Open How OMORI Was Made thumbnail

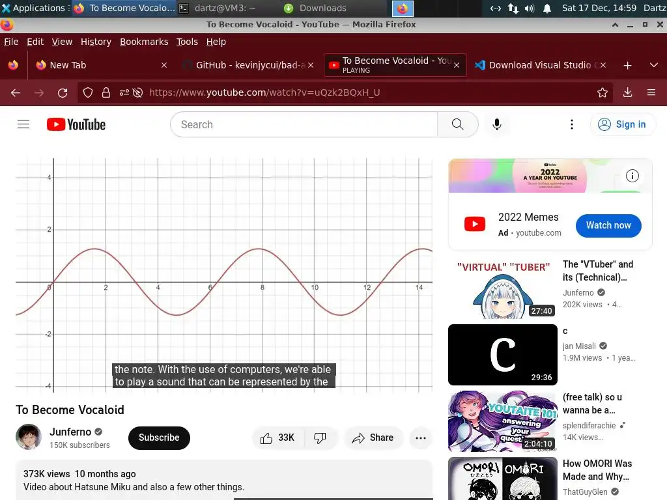pos(502,479)
